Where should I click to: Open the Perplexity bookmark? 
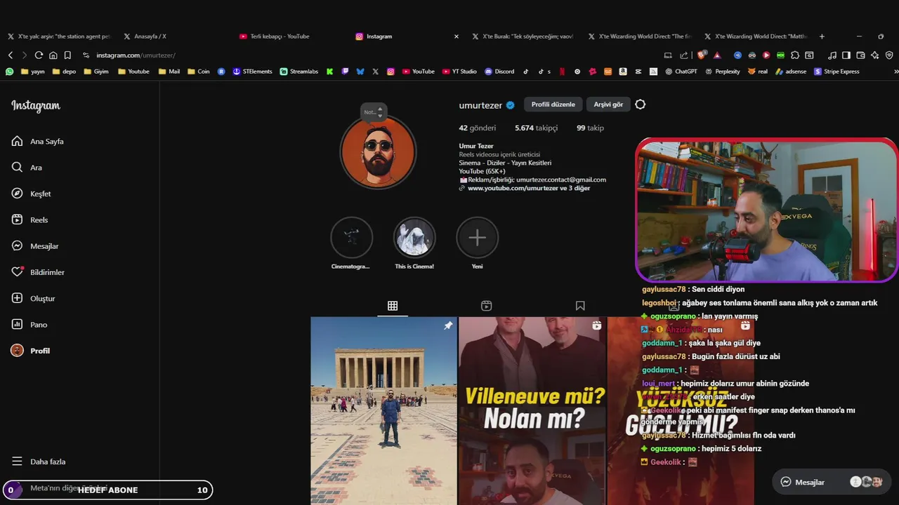click(722, 72)
